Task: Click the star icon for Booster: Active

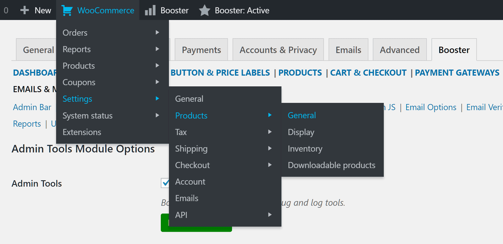Action: (x=205, y=10)
